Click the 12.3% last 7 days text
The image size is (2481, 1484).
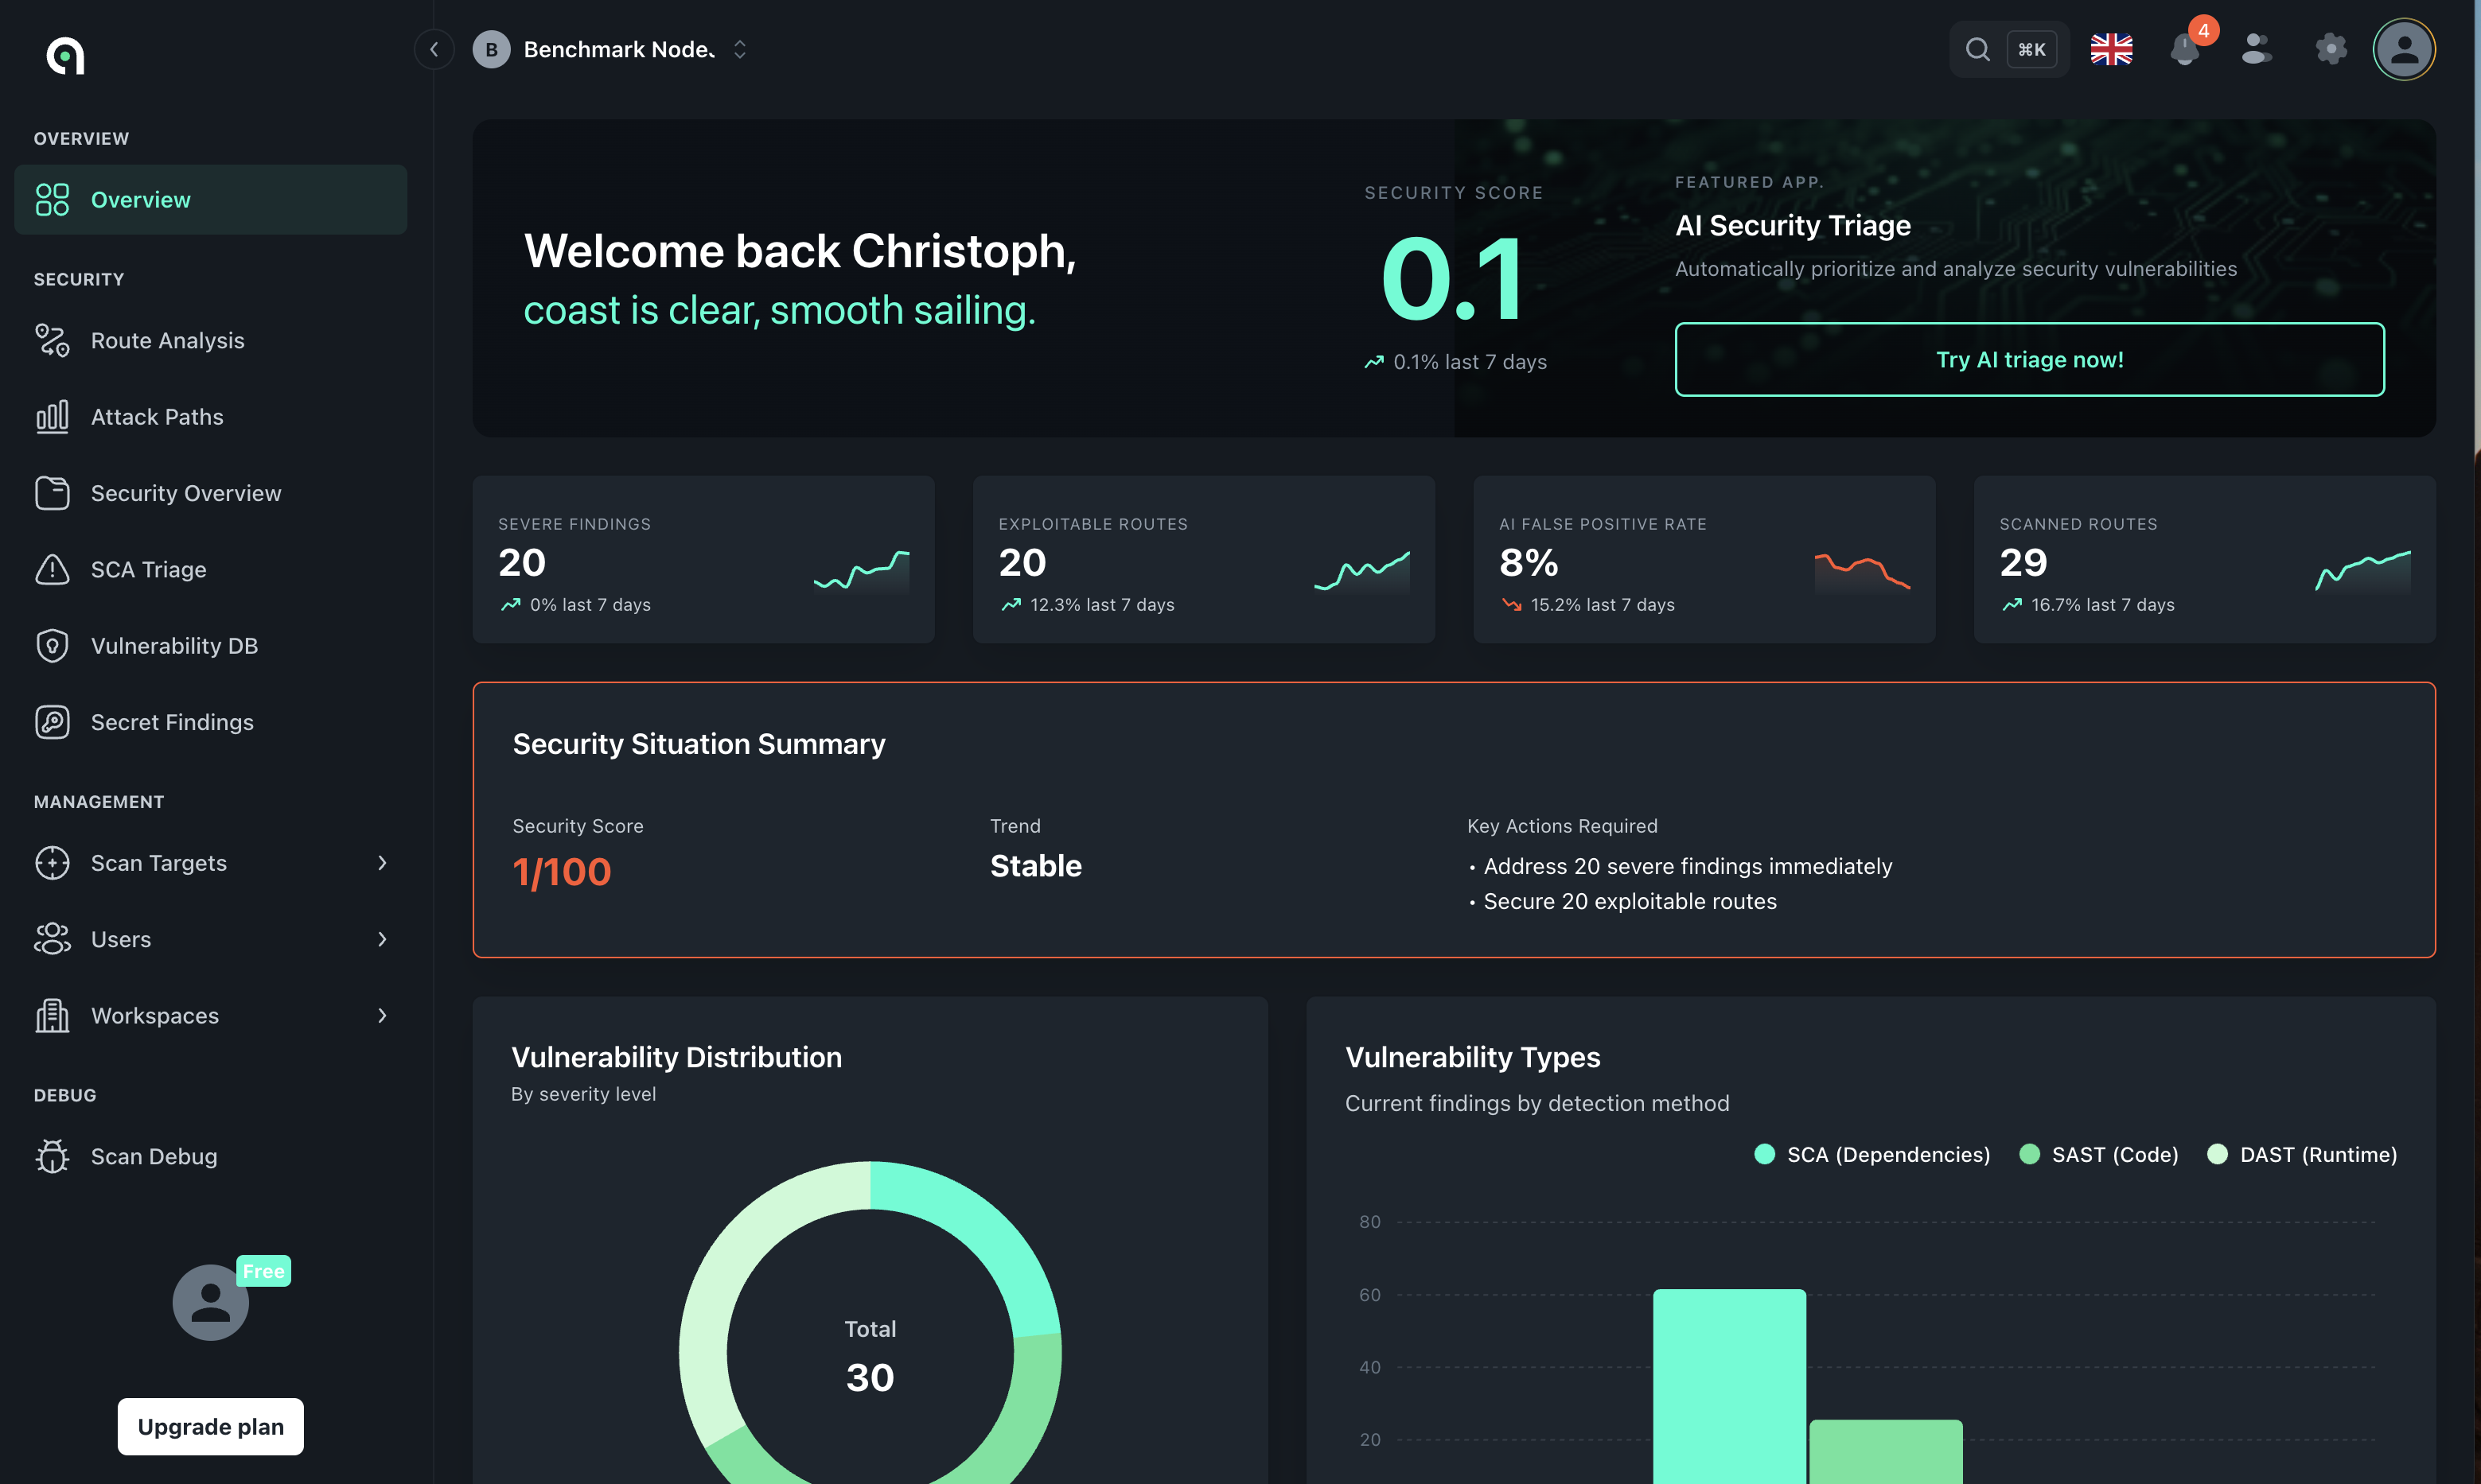click(x=1102, y=605)
